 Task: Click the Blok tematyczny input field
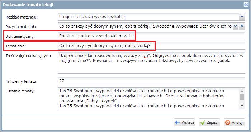coord(151,36)
